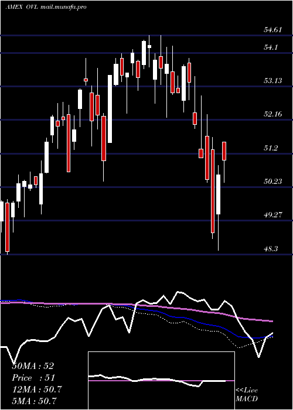Click the '50MA : 52' indicator text
Screen dimensions: 293x410
(x=33, y=366)
